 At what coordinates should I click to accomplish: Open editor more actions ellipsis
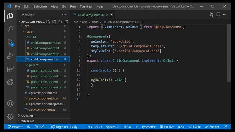pos(225,15)
